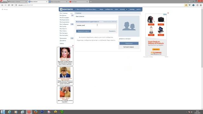Open 'Мои Аудиозаписи' in the sidebar
The height and width of the screenshot is (114, 203).
click(x=64, y=22)
